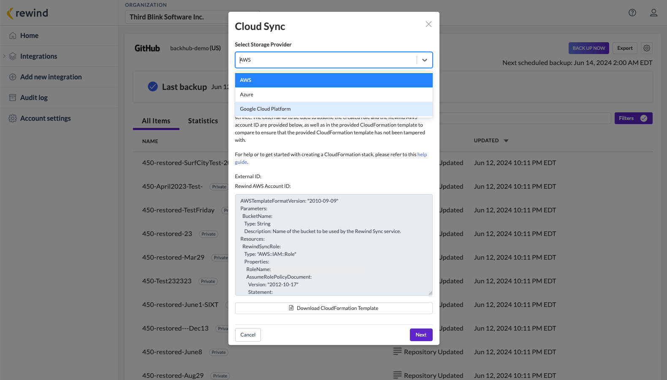The height and width of the screenshot is (380, 667).
Task: Download the CloudFormation Template
Action: click(x=334, y=308)
